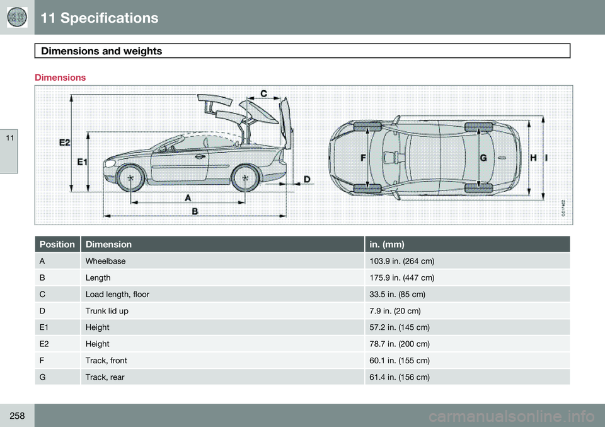Click the 'F' front track label
605x427 pixels.
[363, 158]
